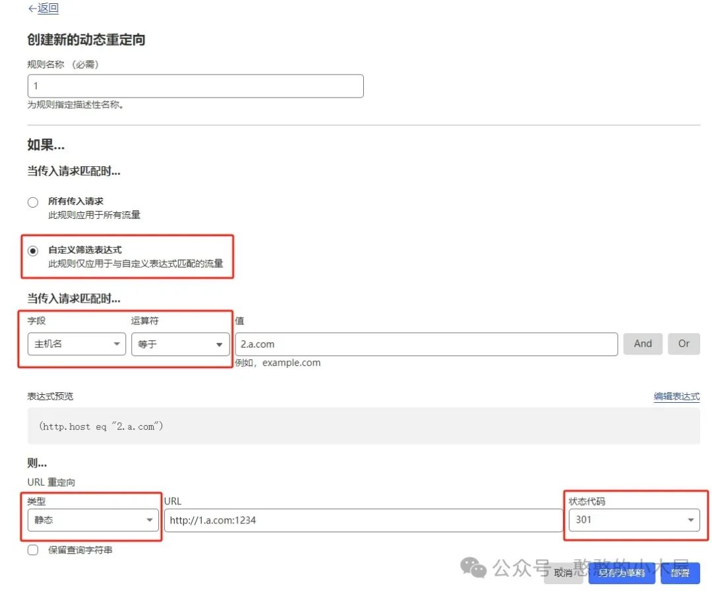This screenshot has height=596, width=712.
Task: Click the blue 部署 deploy button
Action: (x=680, y=573)
